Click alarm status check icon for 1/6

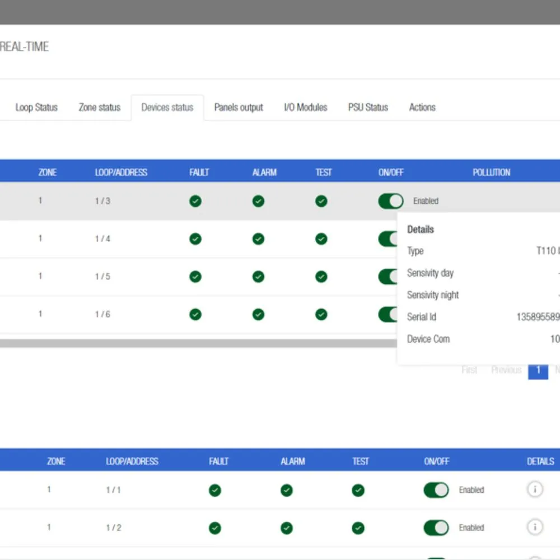(x=258, y=315)
